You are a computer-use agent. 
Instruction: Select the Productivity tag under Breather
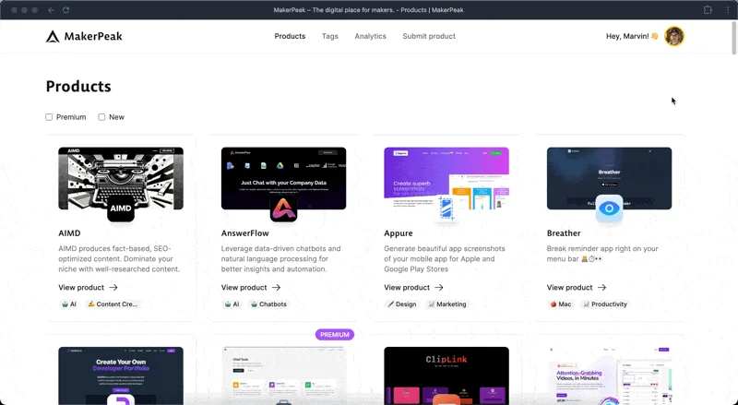coord(605,304)
